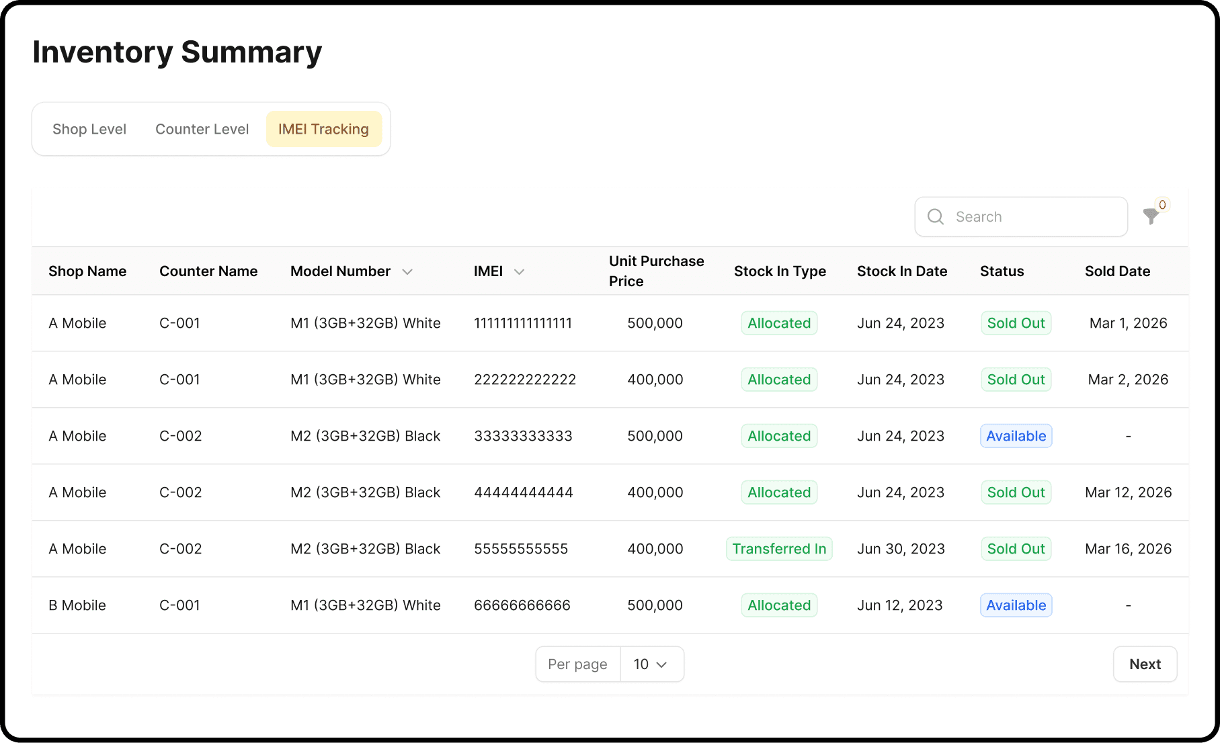Click the Available status badge for C-002
Viewport: 1220px width, 743px height.
tap(1016, 436)
